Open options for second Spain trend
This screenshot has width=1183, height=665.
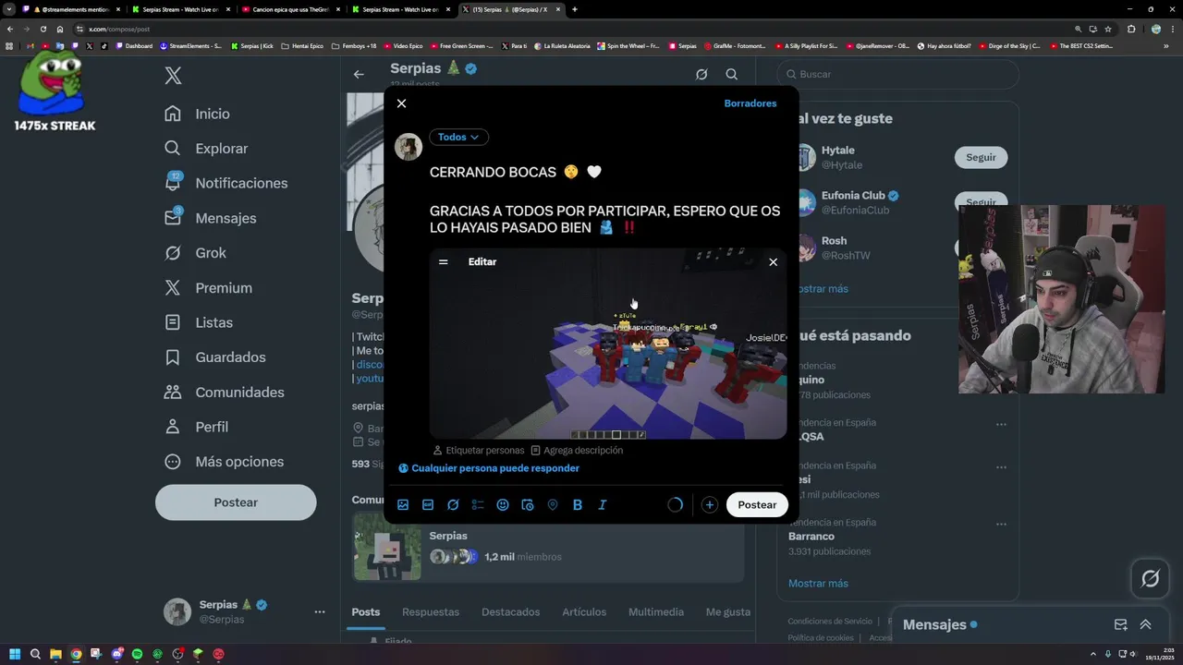1001,467
